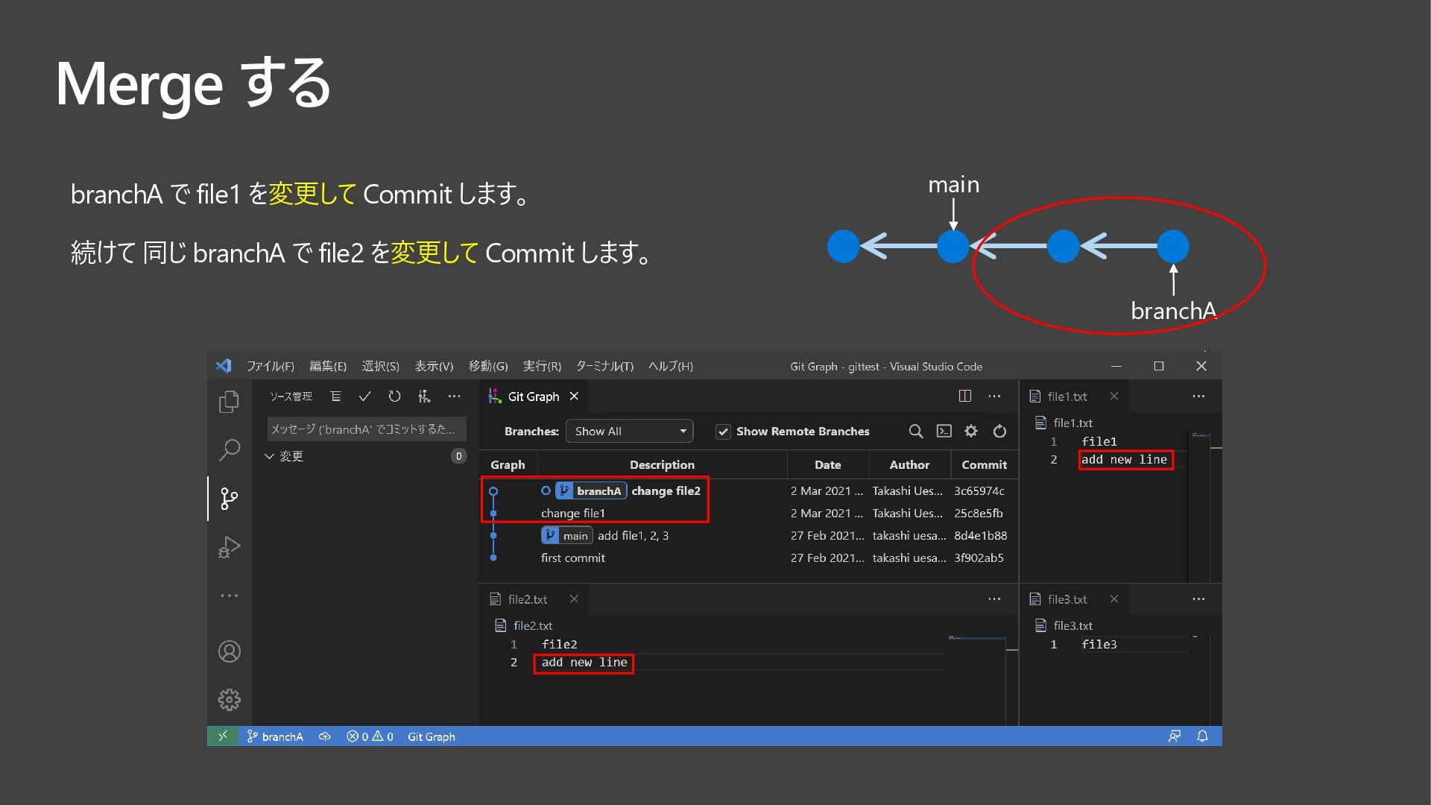The height and width of the screenshot is (805, 1431).
Task: Split the Git Graph editor
Action: pos(964,397)
